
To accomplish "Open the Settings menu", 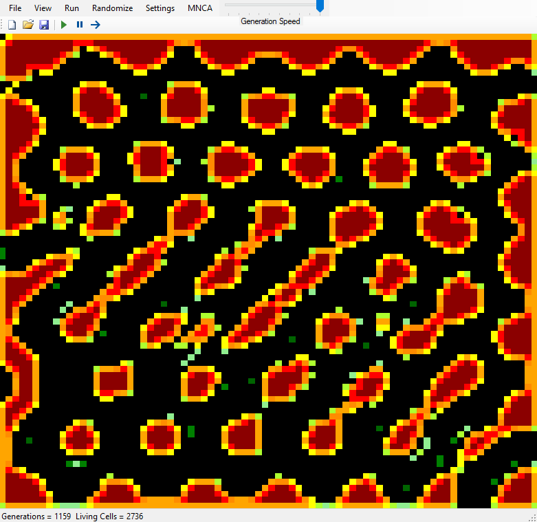I will (160, 8).
